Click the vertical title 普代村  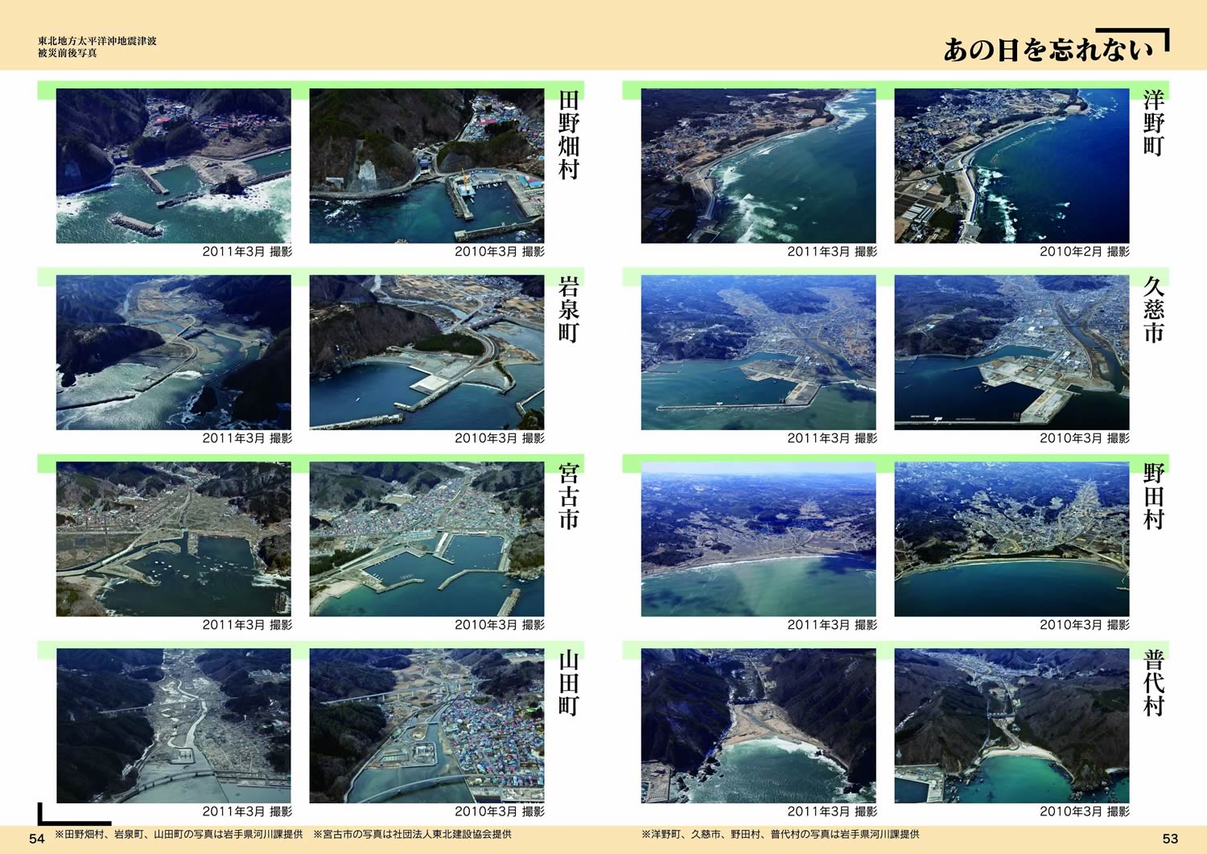[1154, 683]
